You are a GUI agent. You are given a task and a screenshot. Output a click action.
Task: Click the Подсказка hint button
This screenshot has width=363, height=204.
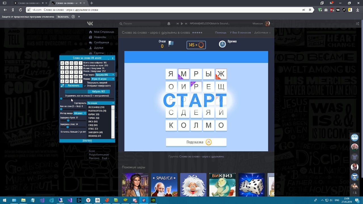(196, 142)
